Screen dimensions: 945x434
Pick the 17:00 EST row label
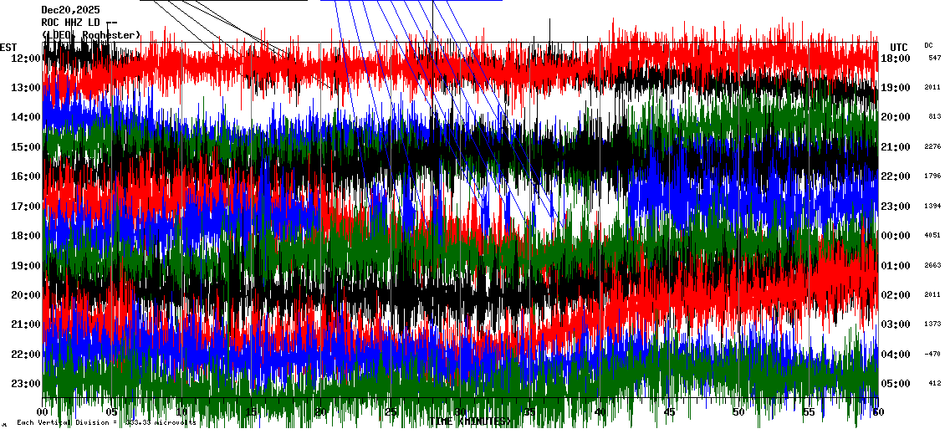click(26, 207)
